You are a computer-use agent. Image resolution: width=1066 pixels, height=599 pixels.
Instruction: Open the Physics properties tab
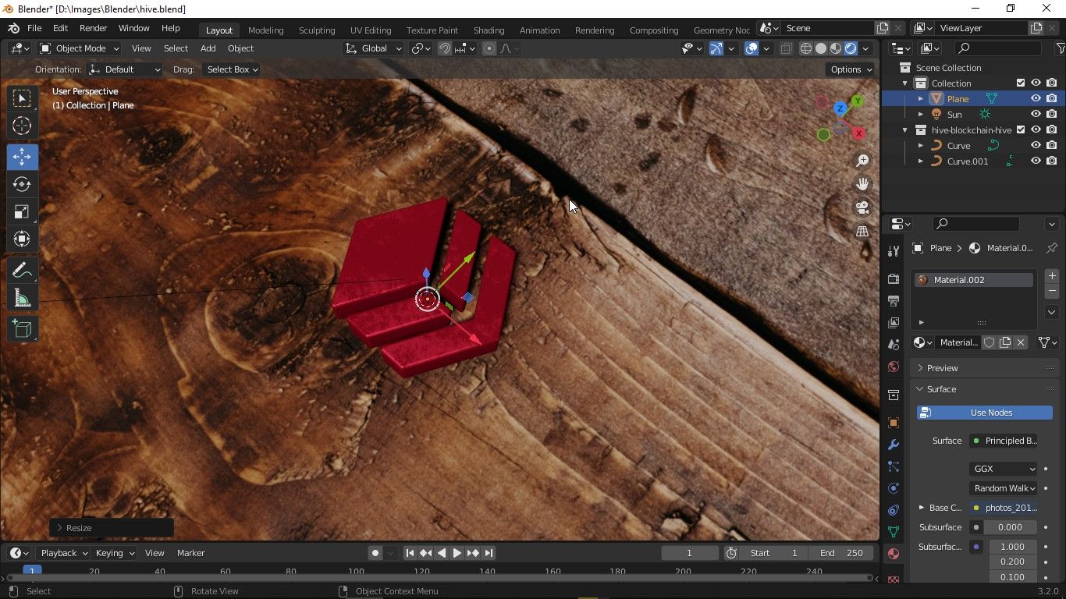894,488
